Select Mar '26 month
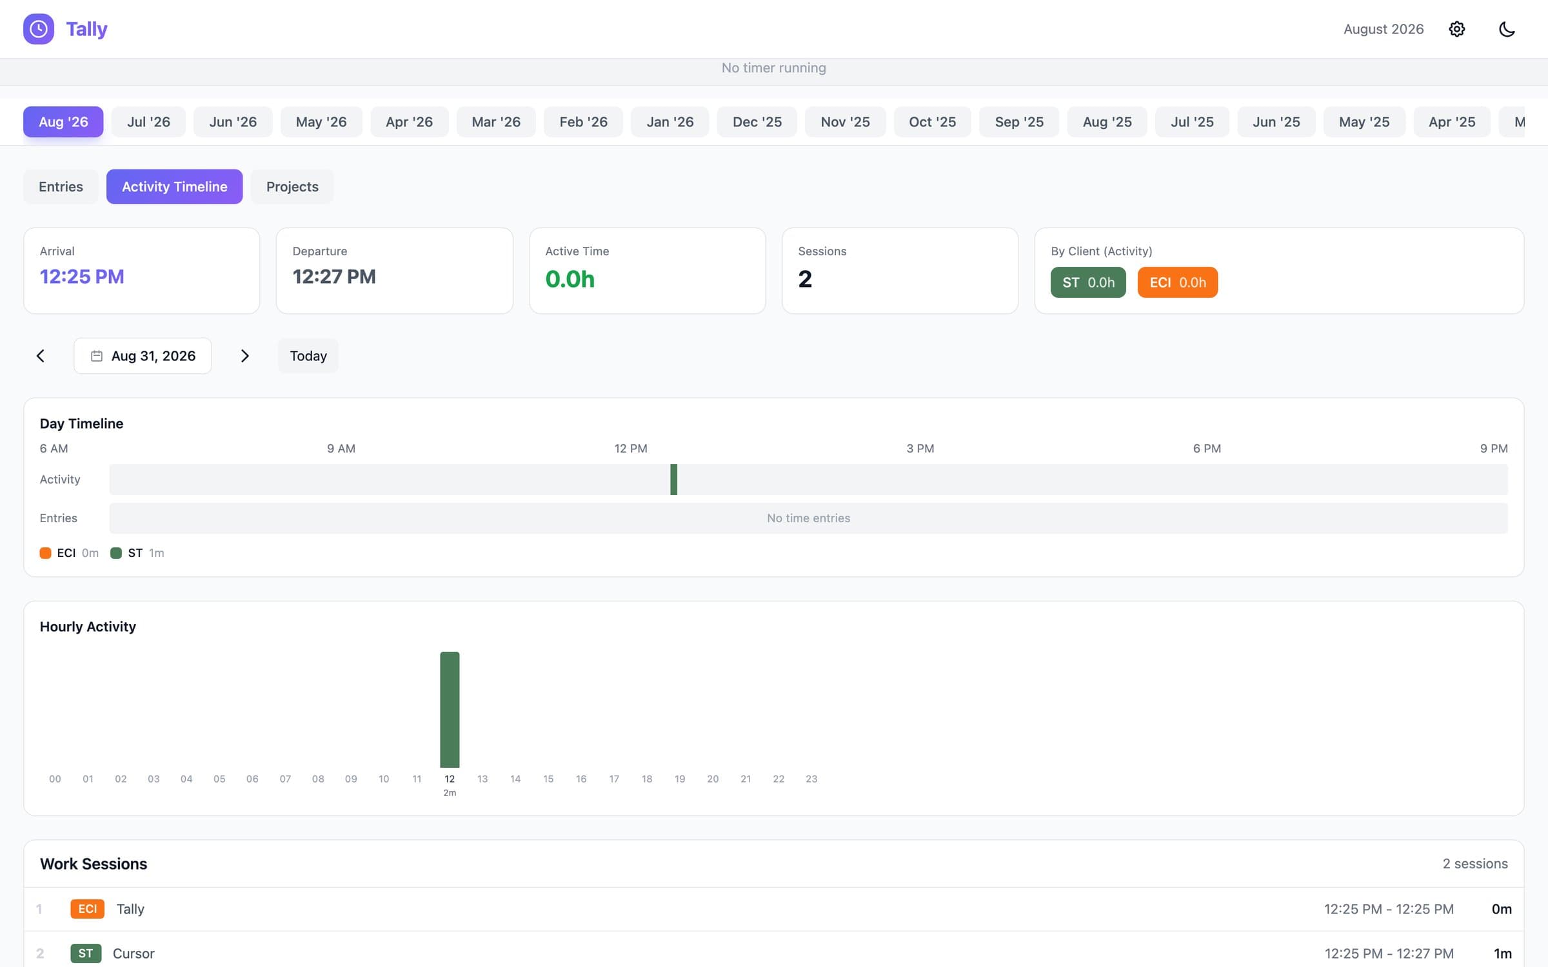This screenshot has height=967, width=1548. point(496,122)
